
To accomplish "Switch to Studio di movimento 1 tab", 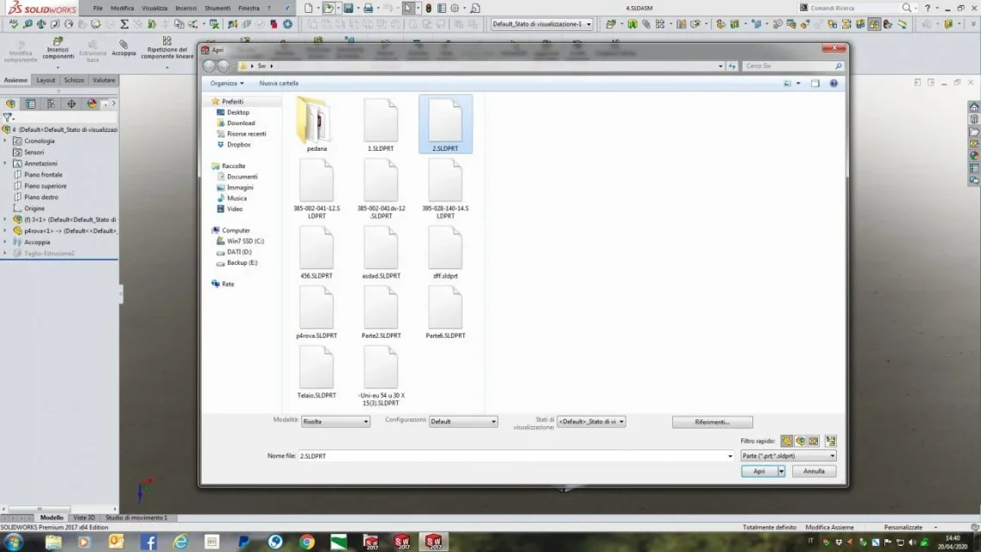I will [x=136, y=517].
